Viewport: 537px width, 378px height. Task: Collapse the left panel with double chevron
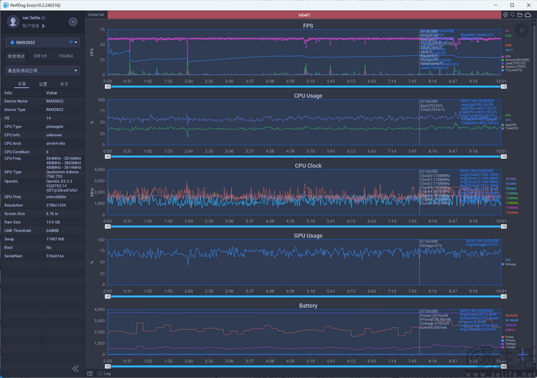click(75, 369)
